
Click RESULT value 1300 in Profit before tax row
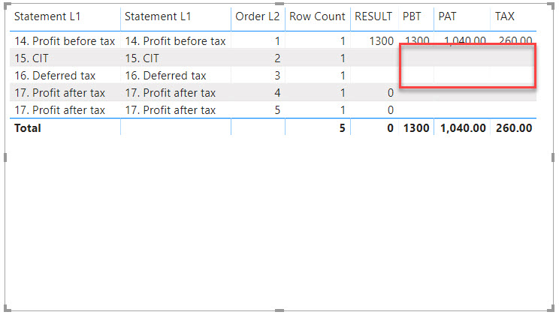[x=382, y=41]
